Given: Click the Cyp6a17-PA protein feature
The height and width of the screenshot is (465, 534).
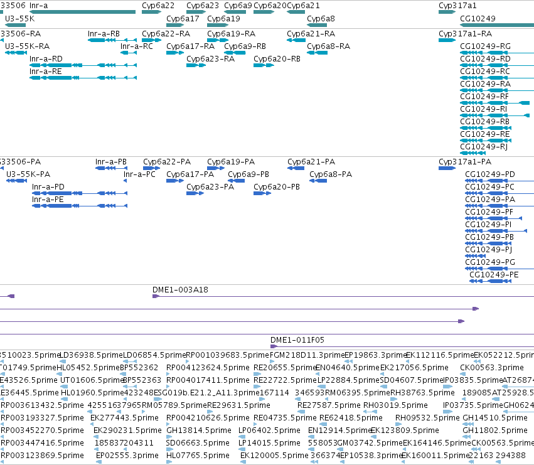Looking at the screenshot, I should coord(175,181).
